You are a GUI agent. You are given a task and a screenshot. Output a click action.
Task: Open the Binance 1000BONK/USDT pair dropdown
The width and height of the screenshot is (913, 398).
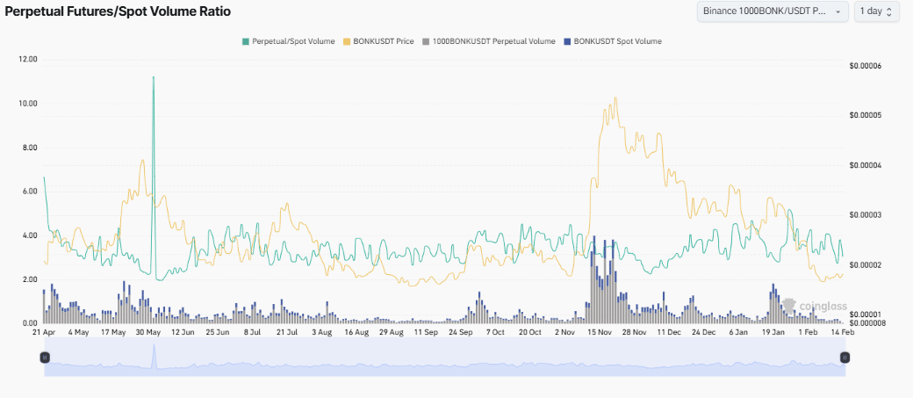click(x=772, y=11)
